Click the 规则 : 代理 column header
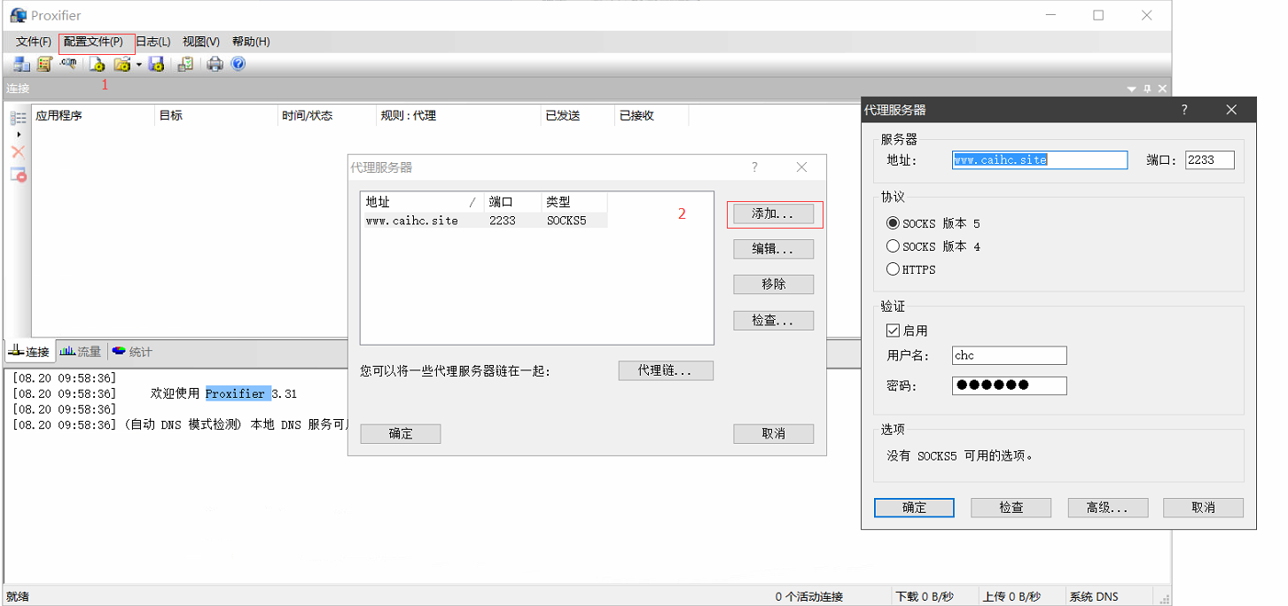The width and height of the screenshot is (1288, 606). coord(458,115)
